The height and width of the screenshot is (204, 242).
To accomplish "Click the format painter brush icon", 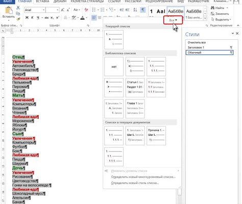I will (18, 19).
